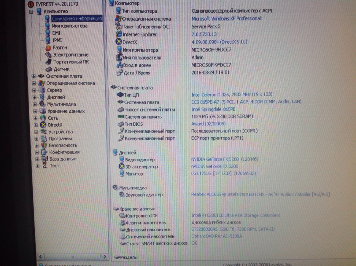The width and height of the screenshot is (356, 266).
Task: Expand the Сервер tree node
Action: (x=34, y=90)
